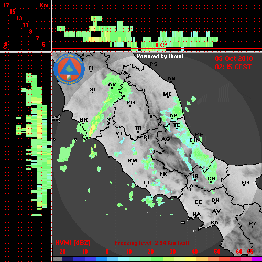262x262 pixels.
Task: Click the date '05 Oct 2010'
Action: pos(234,59)
